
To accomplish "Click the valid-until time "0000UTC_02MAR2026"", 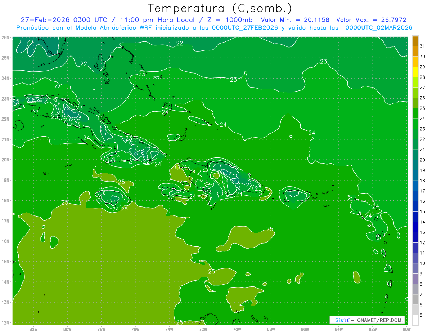I will pos(379,28).
